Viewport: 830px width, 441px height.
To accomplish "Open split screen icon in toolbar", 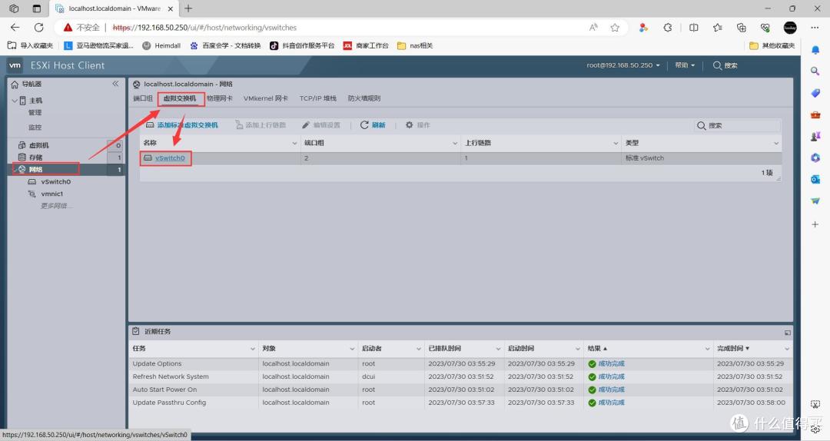I will (x=693, y=28).
